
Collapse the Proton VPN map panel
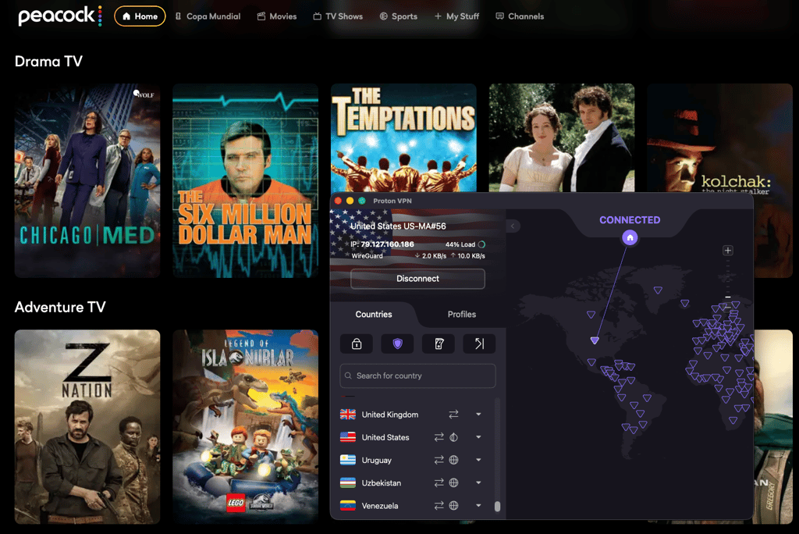(x=513, y=226)
